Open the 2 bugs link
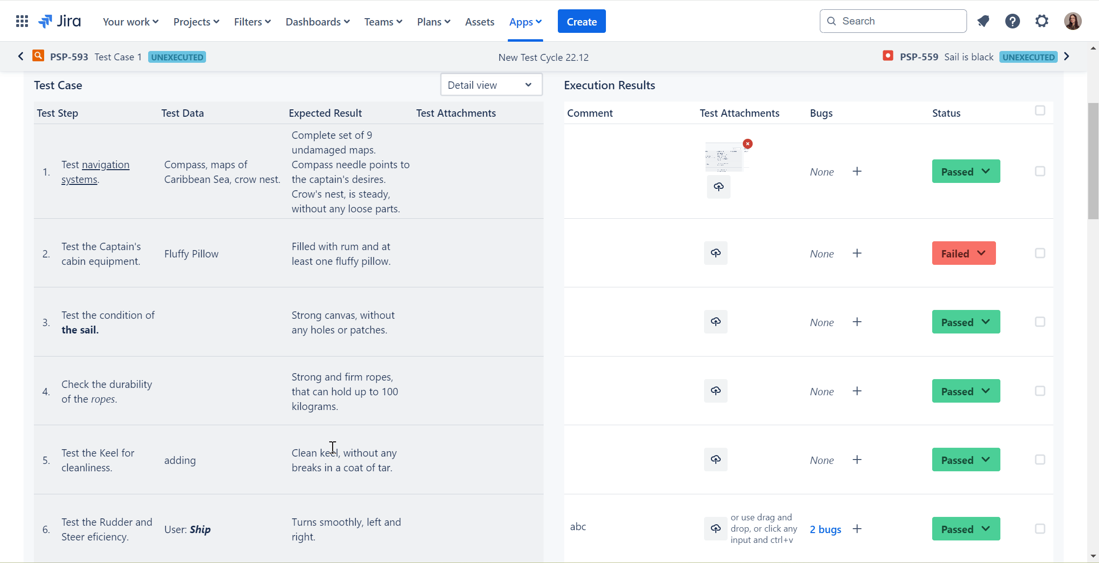 click(825, 529)
